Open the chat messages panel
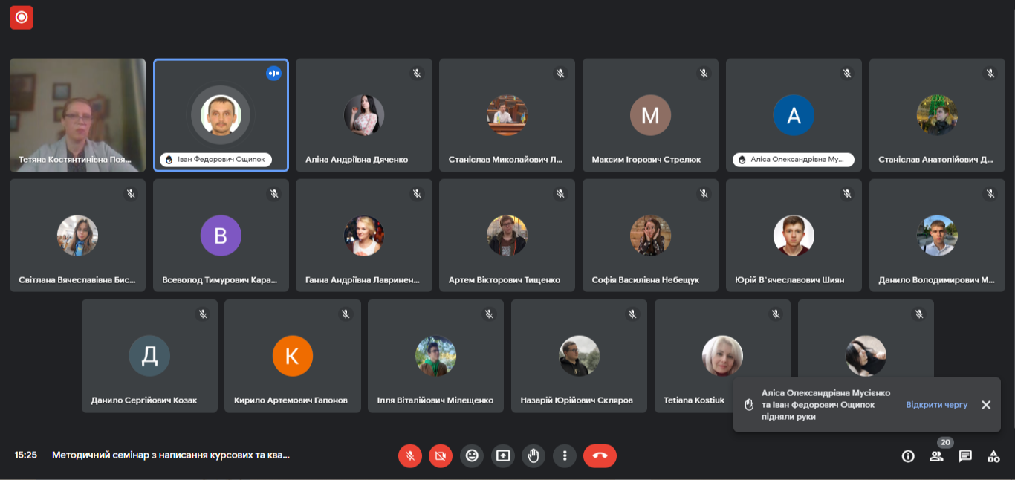Viewport: 1015px width, 480px height. (965, 456)
